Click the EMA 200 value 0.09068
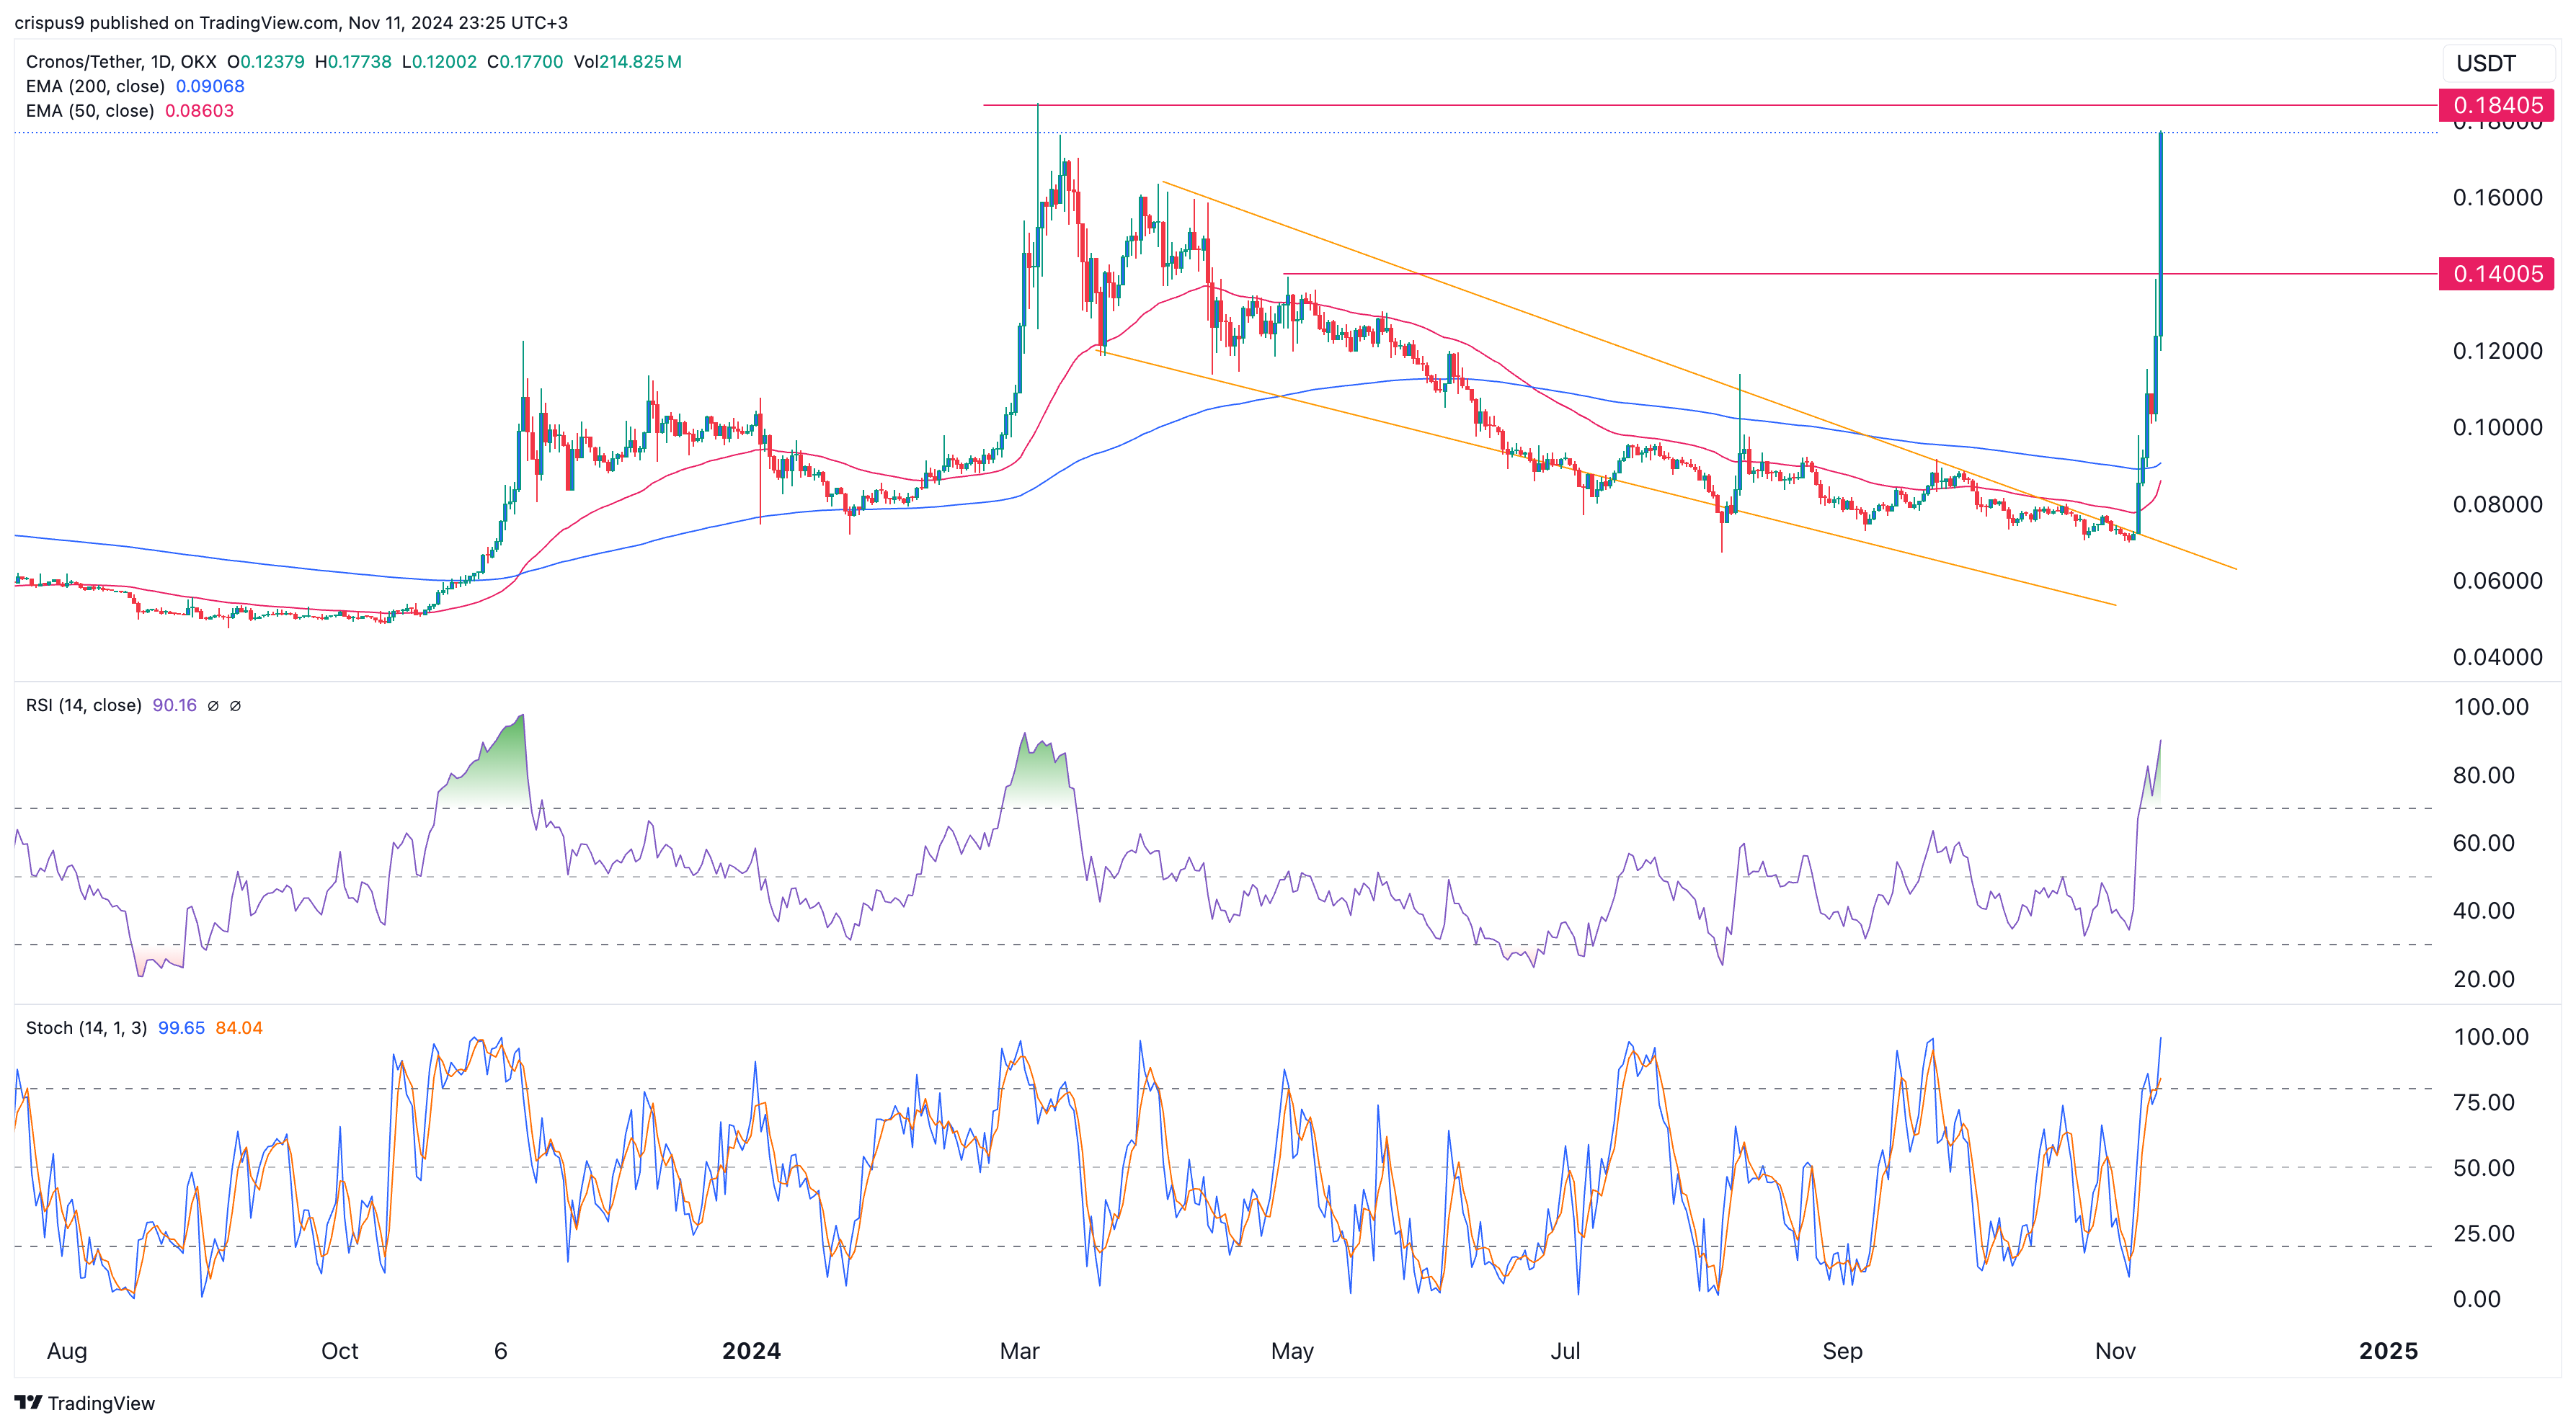Image resolution: width=2576 pixels, height=1428 pixels. point(210,86)
